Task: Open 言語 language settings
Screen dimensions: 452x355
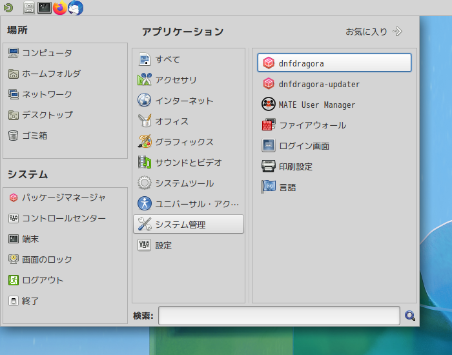Action: [334, 187]
